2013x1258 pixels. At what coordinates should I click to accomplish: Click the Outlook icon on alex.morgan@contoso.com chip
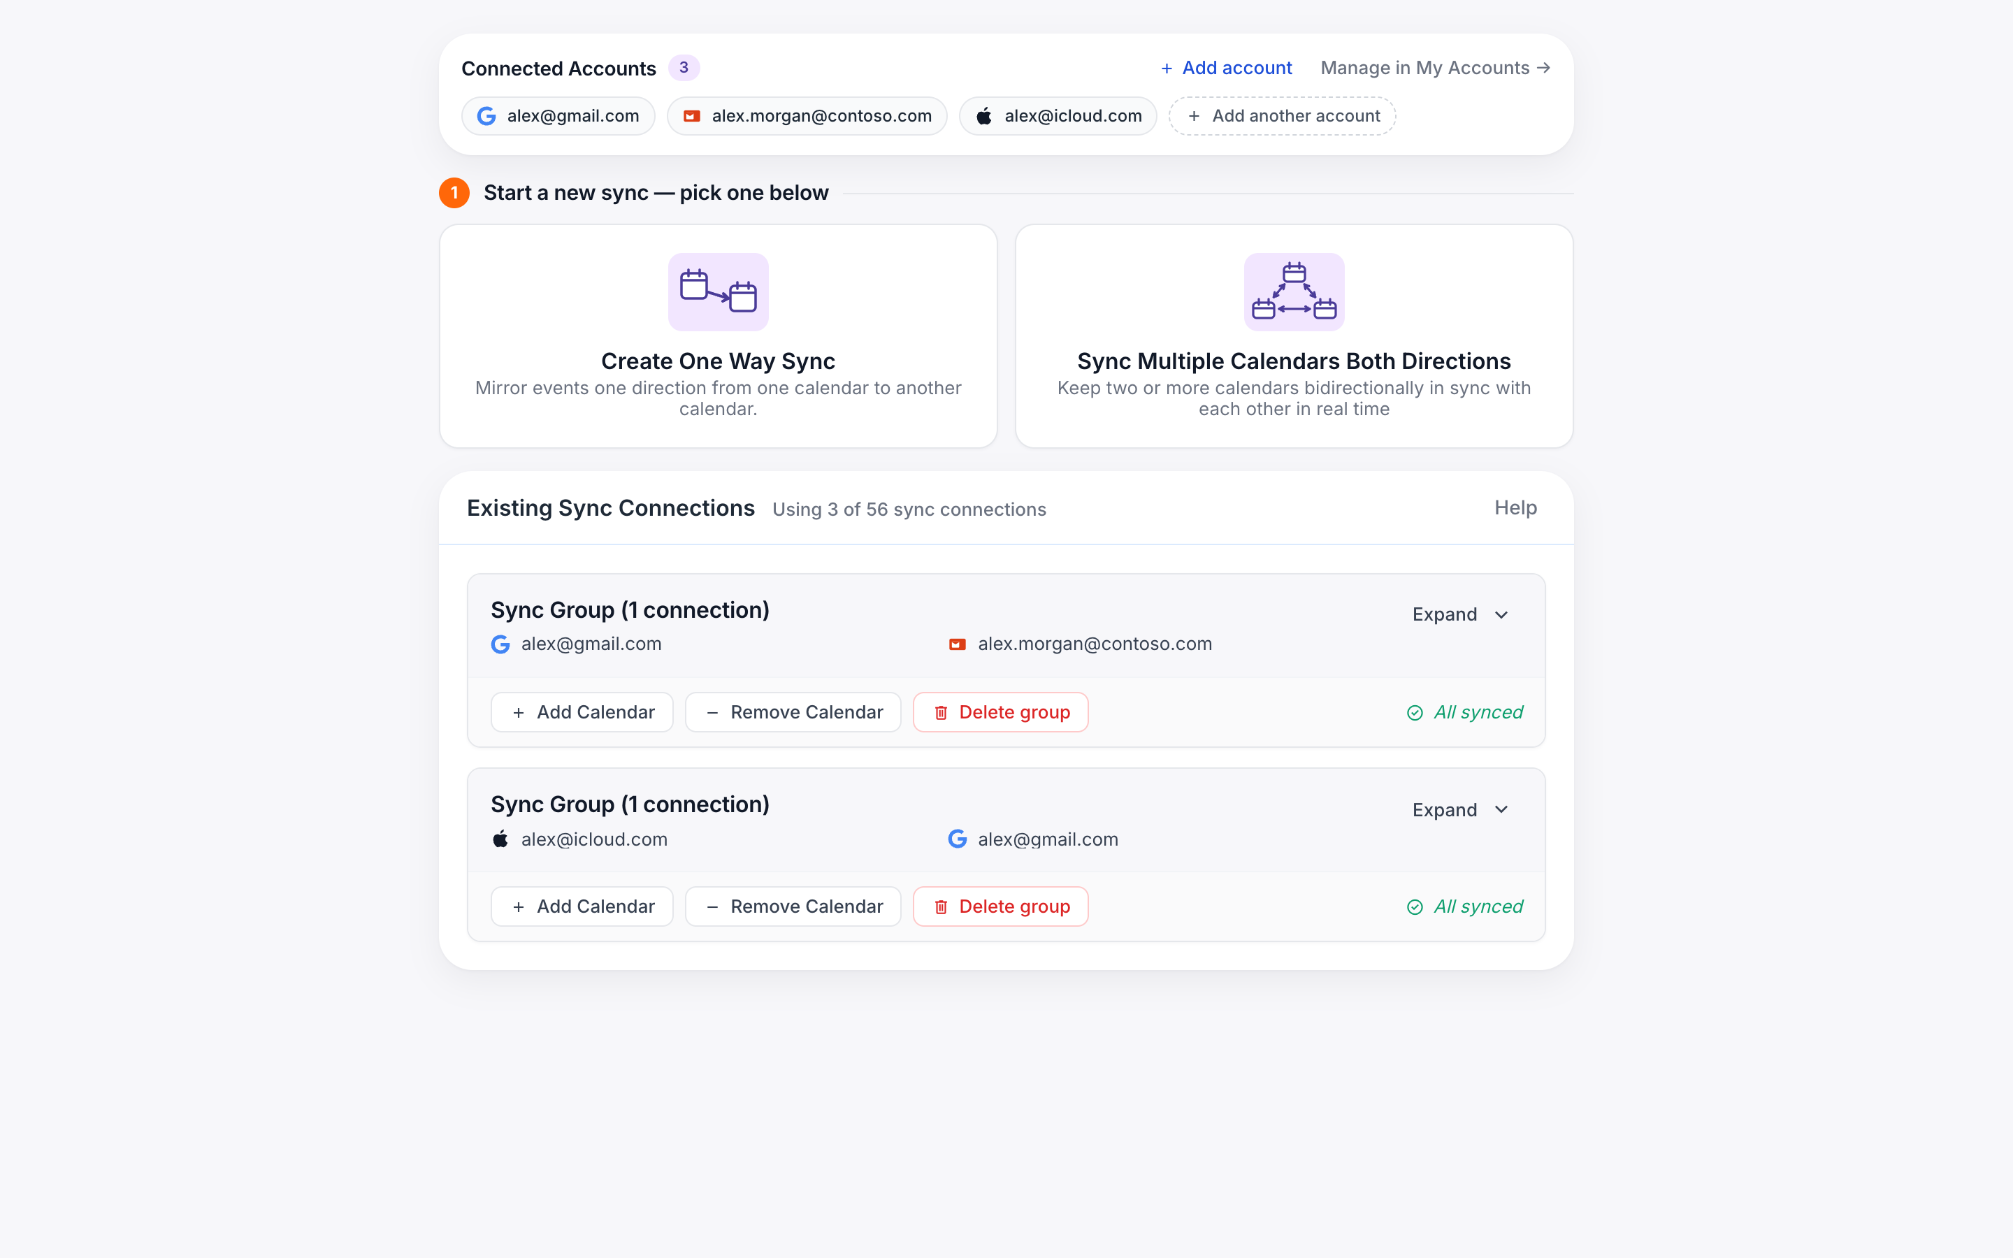(x=691, y=115)
